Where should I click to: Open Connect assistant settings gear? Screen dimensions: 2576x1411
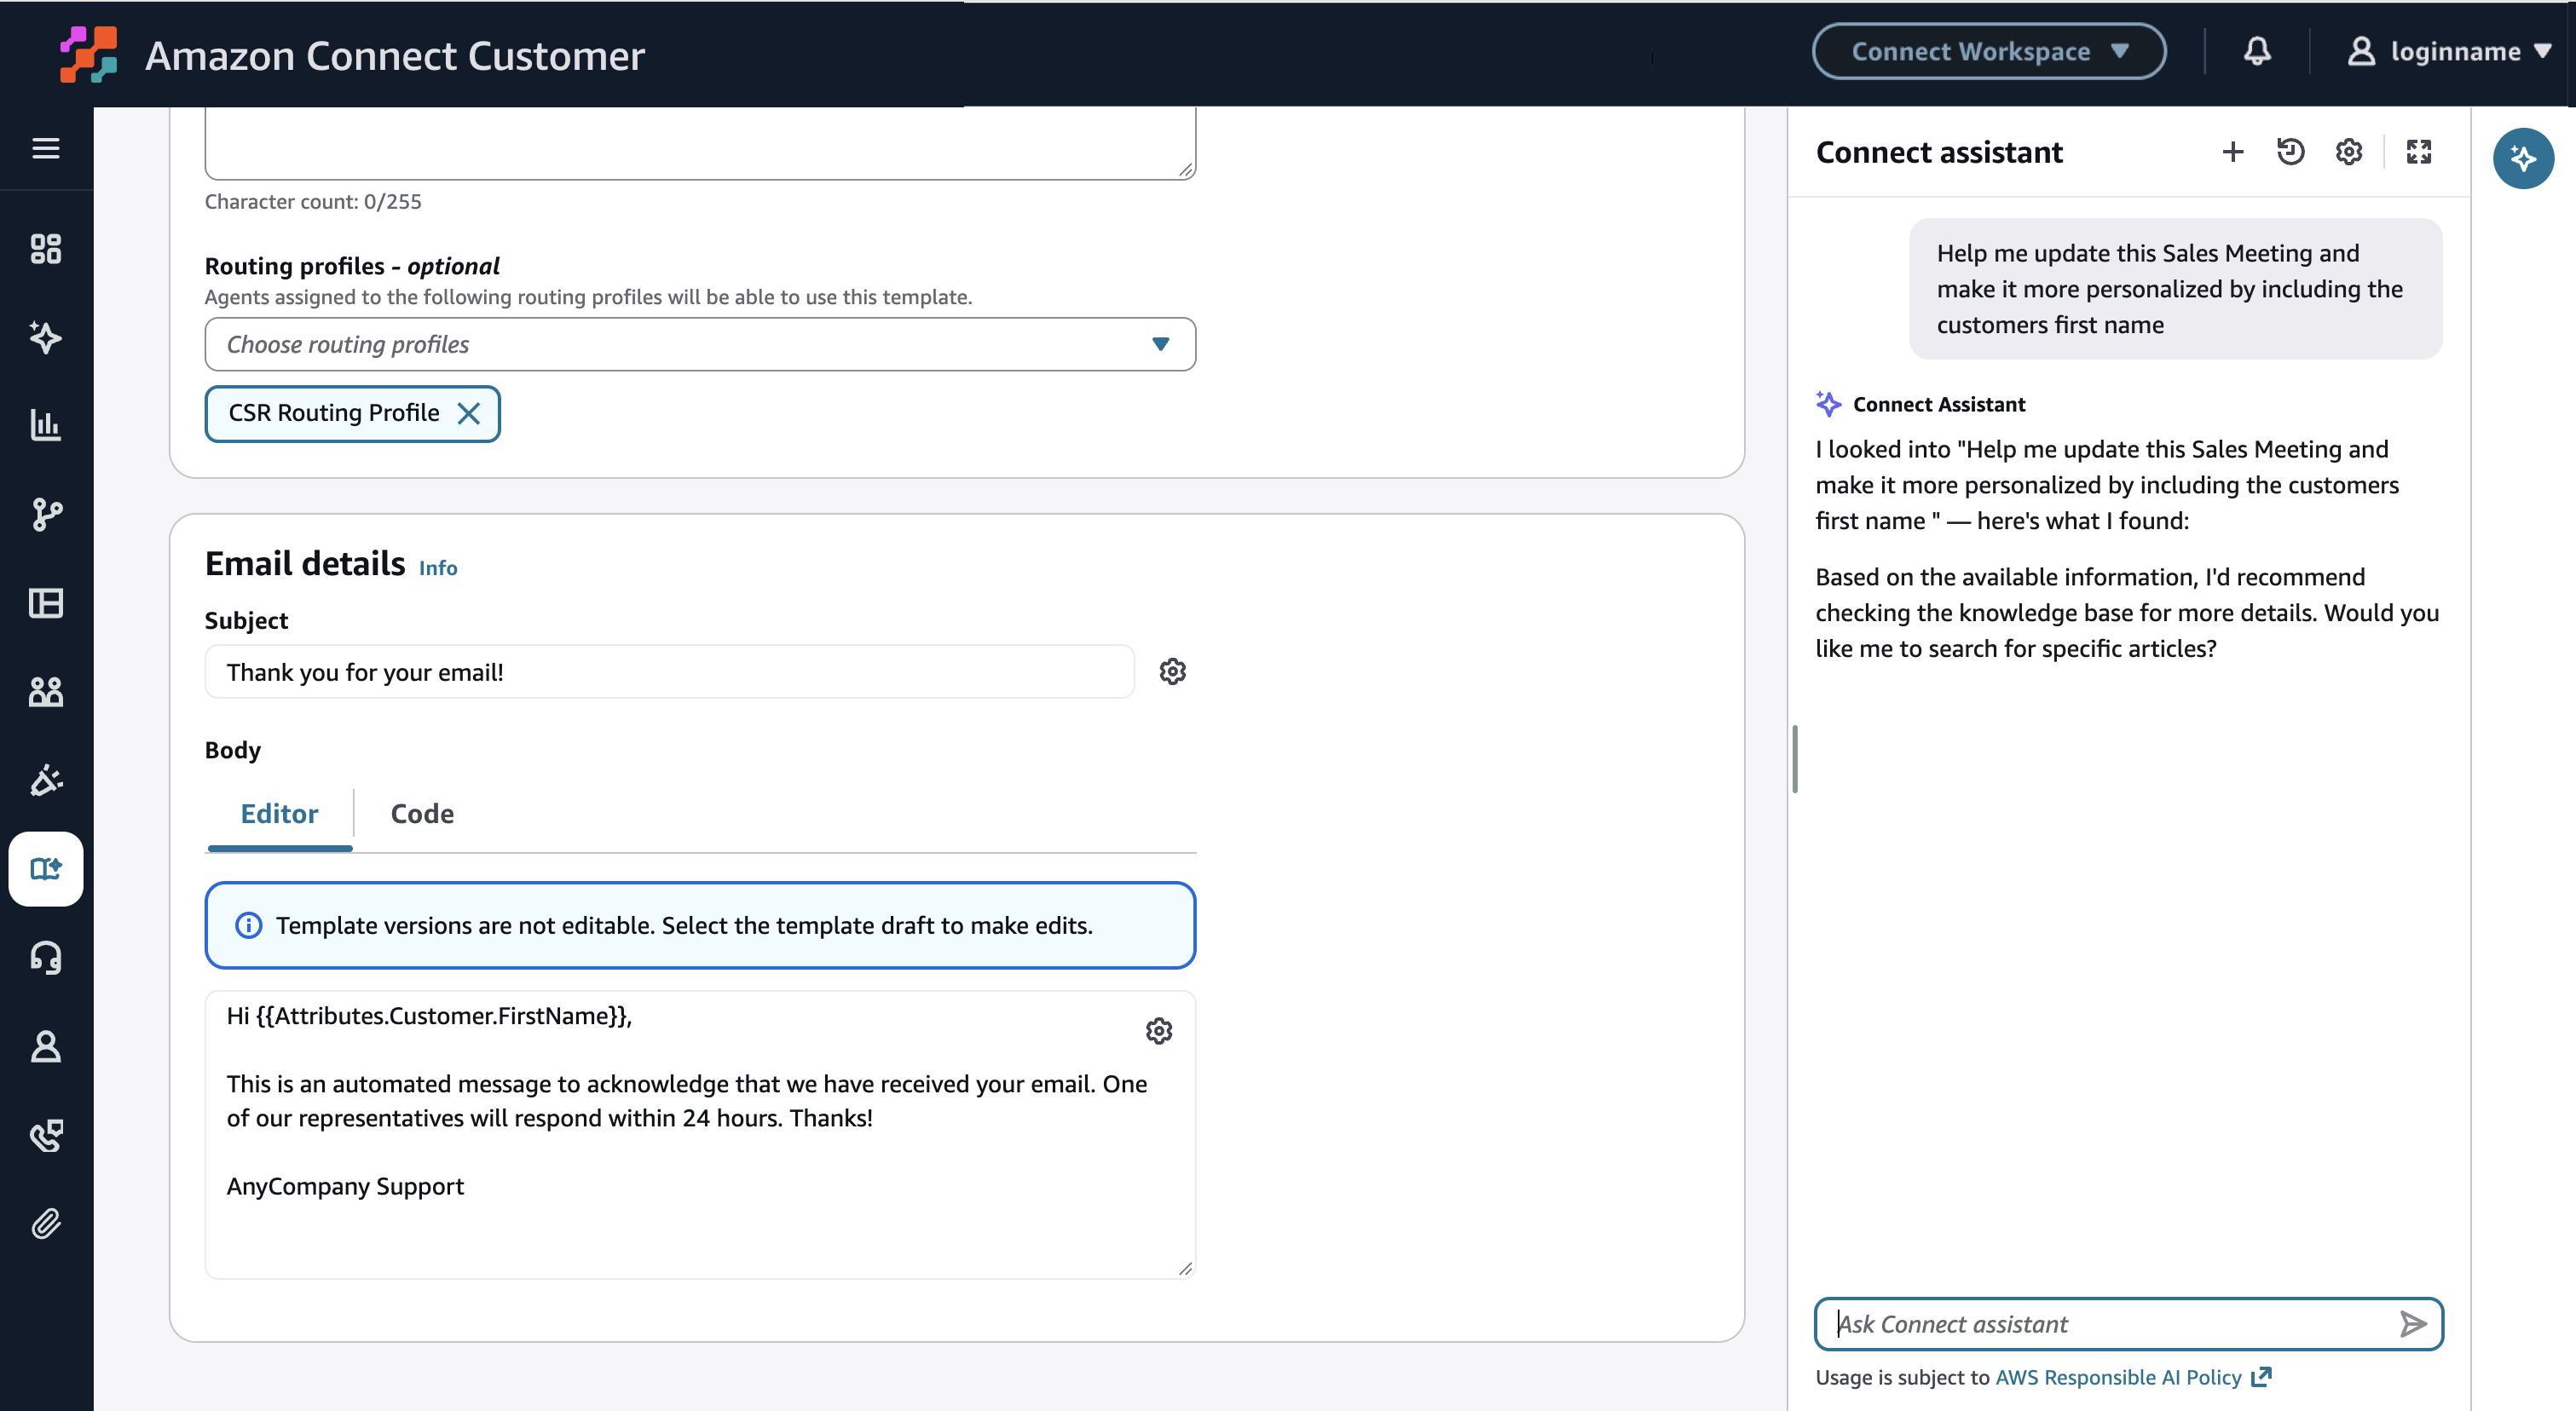pyautogui.click(x=2348, y=152)
